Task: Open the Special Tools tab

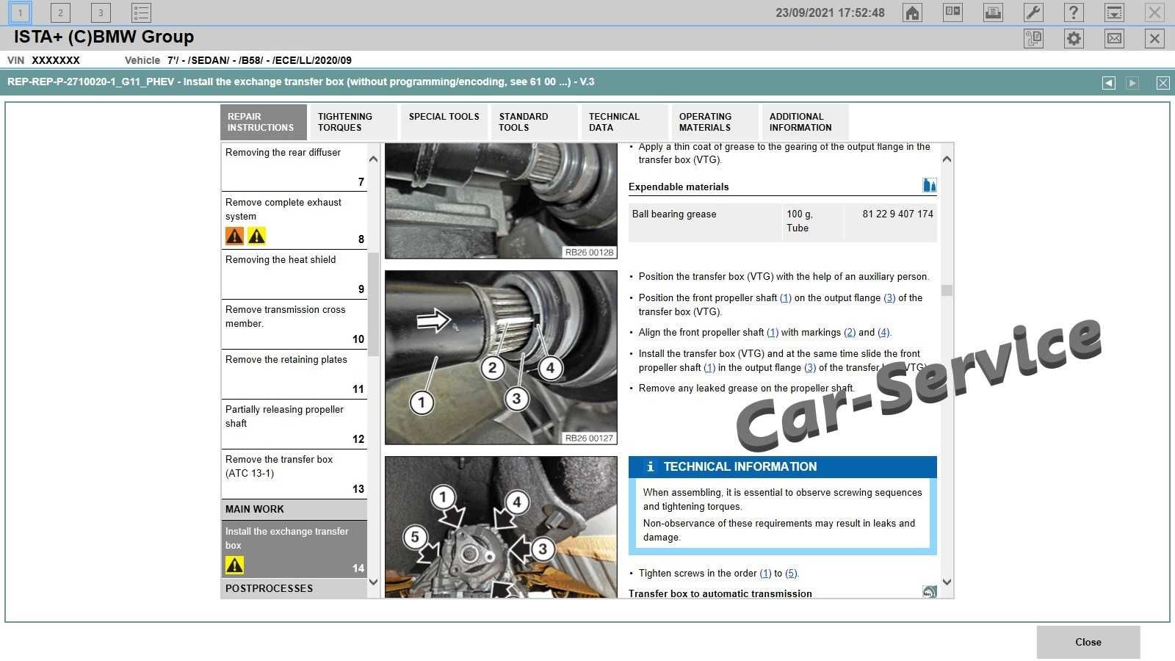Action: coord(444,122)
